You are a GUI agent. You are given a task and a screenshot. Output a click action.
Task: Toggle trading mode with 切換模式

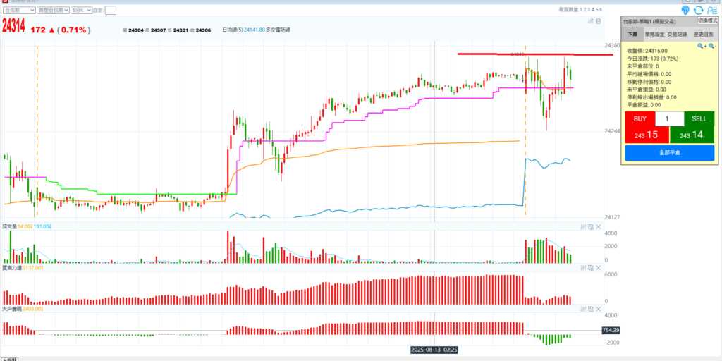[x=708, y=21]
